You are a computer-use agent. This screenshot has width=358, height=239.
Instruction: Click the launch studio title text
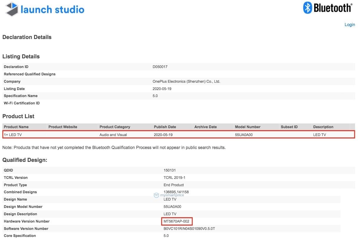[x=52, y=10]
